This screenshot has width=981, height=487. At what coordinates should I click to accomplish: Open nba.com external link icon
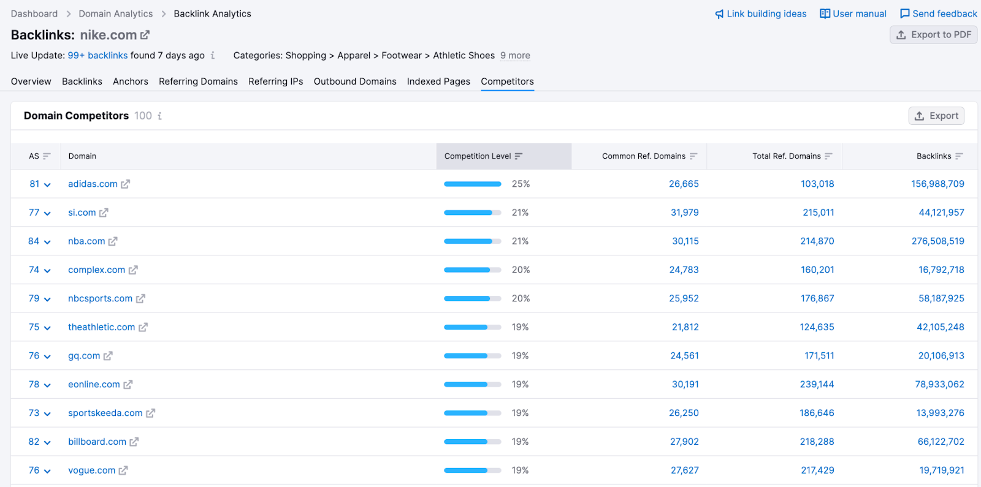pos(113,242)
